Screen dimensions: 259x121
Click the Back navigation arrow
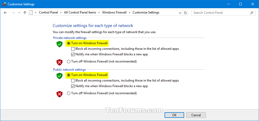[5, 12]
